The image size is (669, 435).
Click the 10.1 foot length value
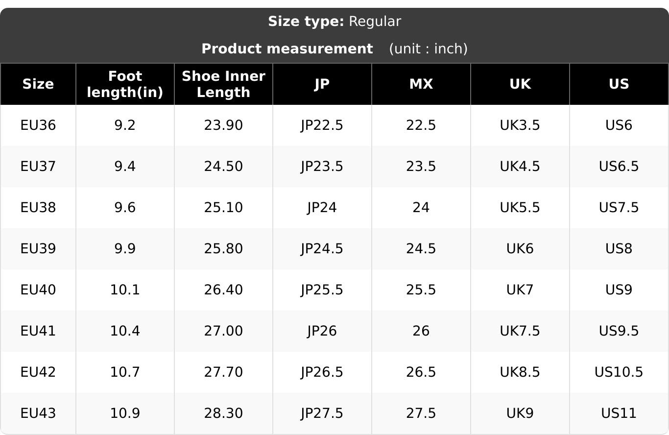tap(125, 290)
